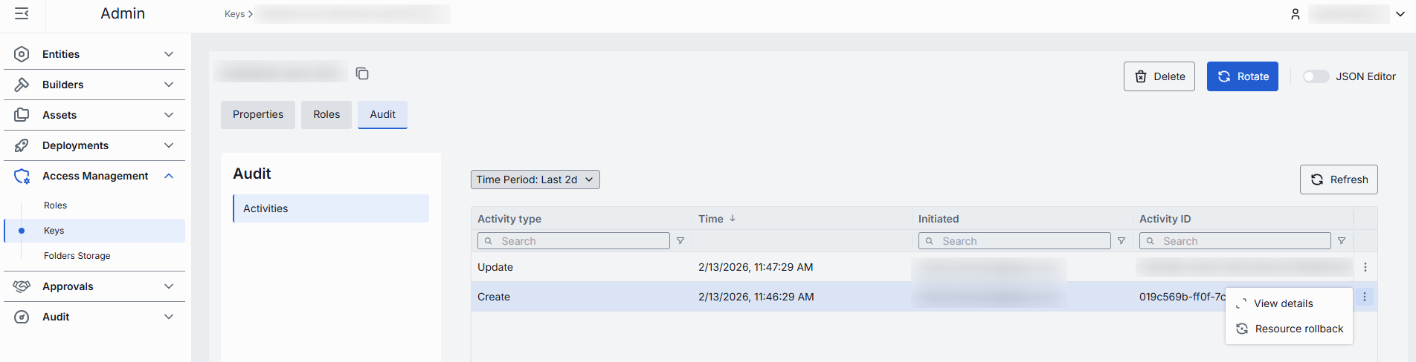Screen dimensions: 1416x362
Task: Click filter icon for Initiated column
Action: coord(1121,241)
